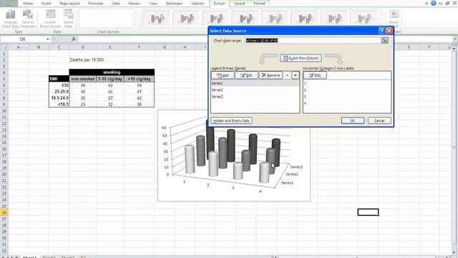Click the Deaths per 10 000 cell
The height and width of the screenshot is (258, 458).
point(87,59)
